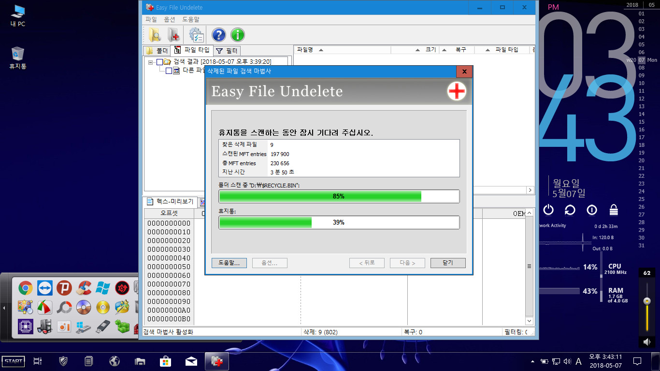Screen dimensions: 660x371
Task: Click the 닫기 button in wizard
Action: pos(448,263)
